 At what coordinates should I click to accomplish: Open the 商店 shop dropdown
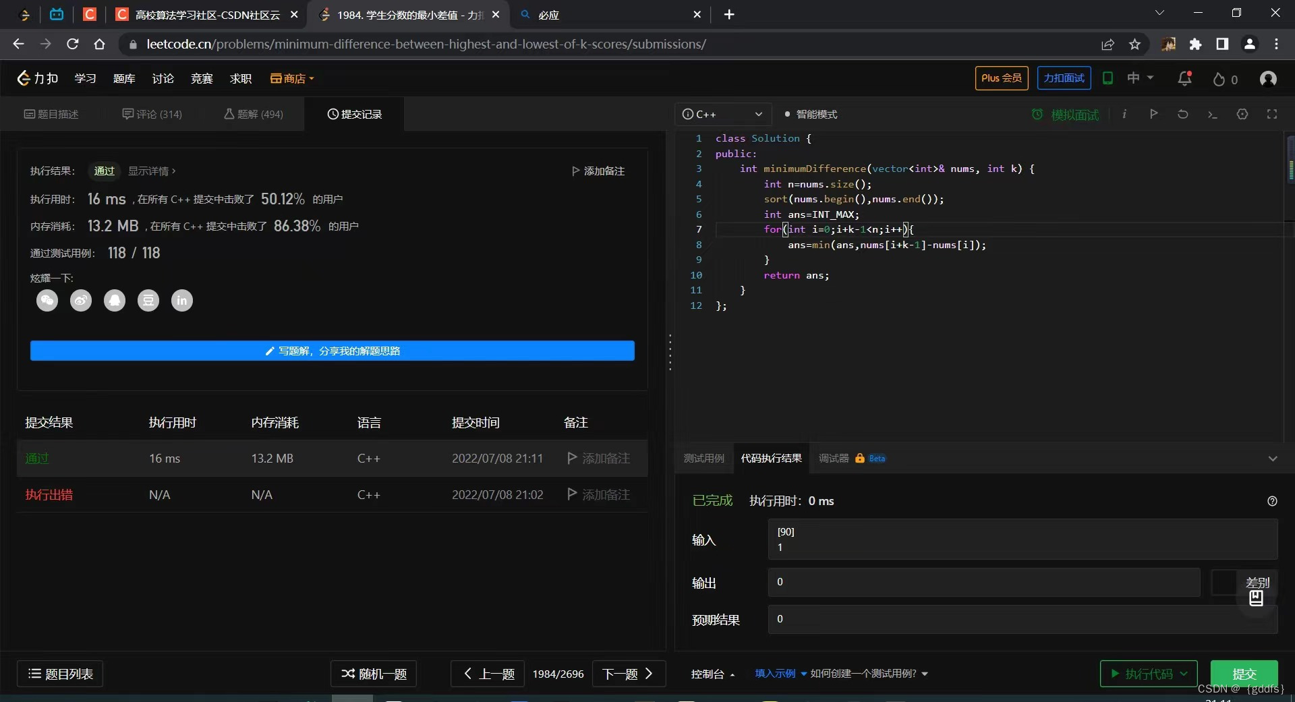point(292,79)
